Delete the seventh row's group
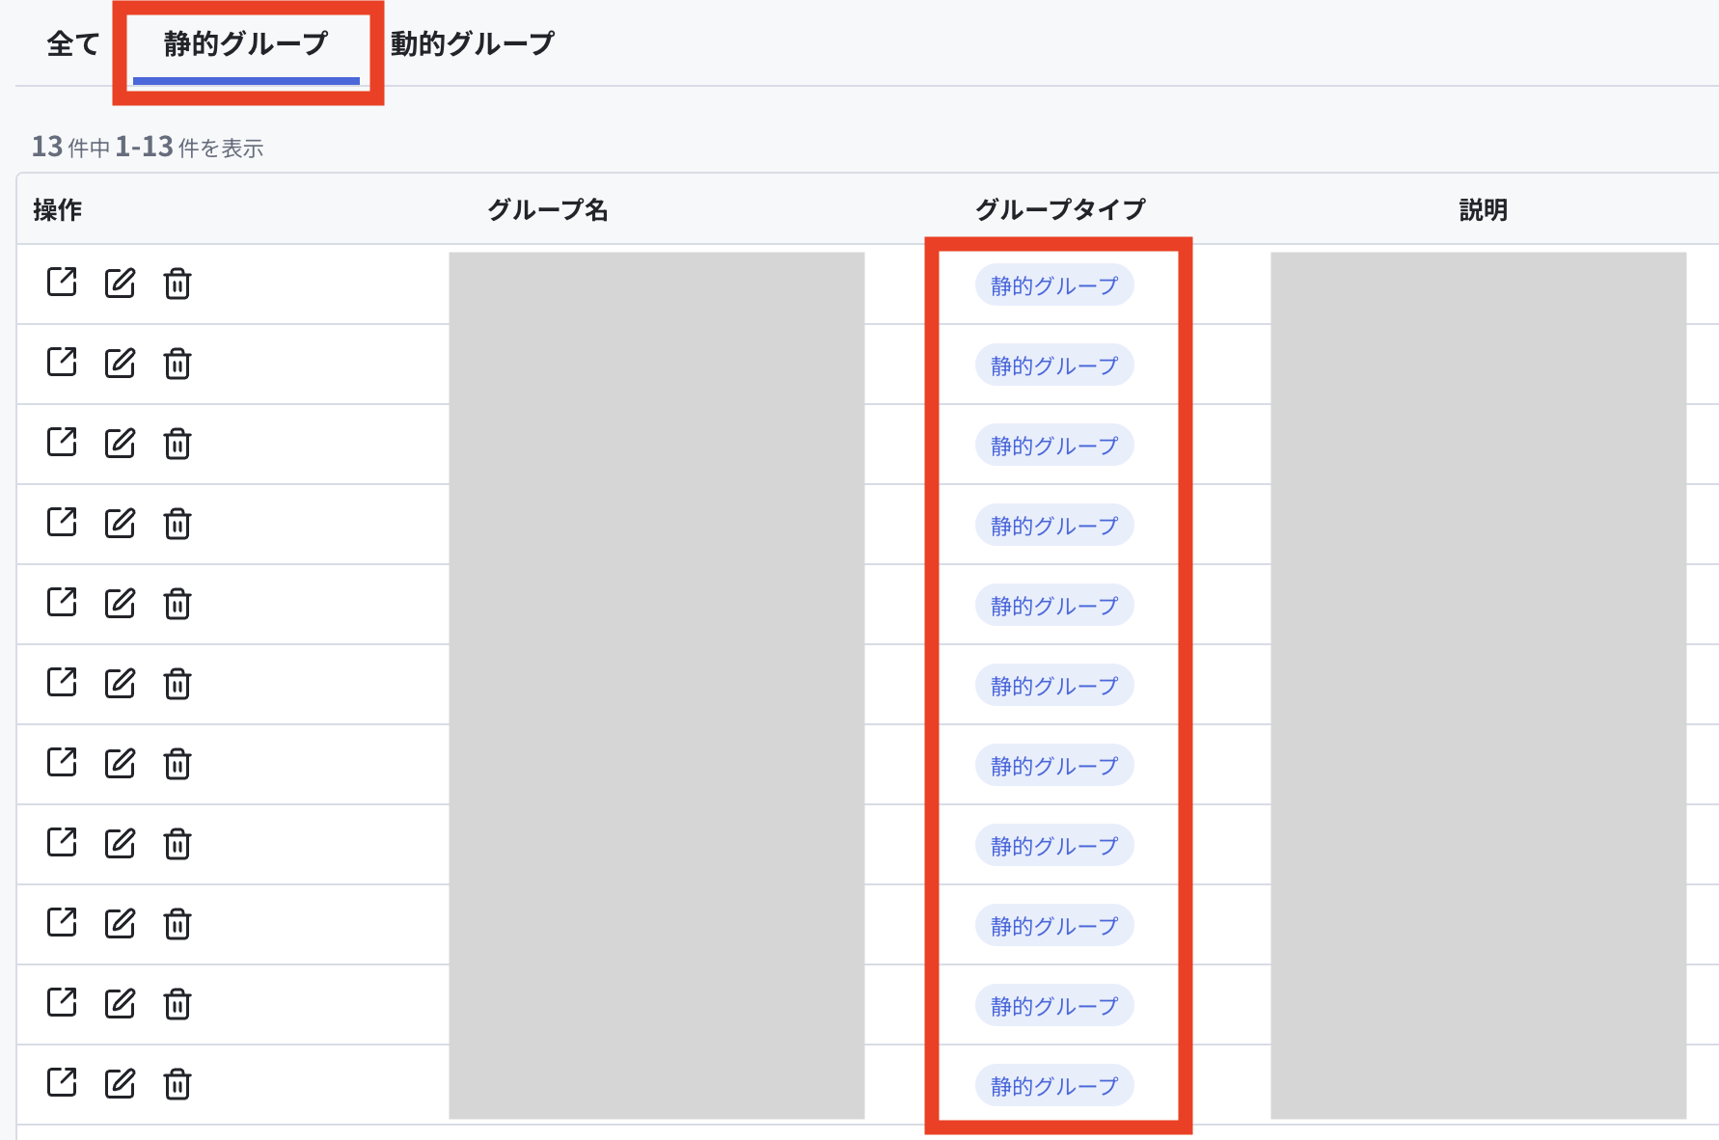 click(177, 764)
